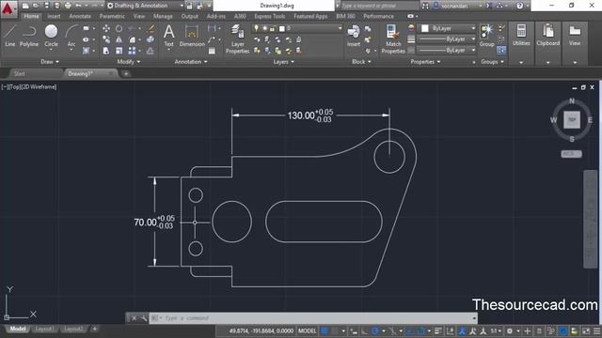This screenshot has height=338, width=602.
Task: Click the [2D Wireframe] visual style label
Action: tap(39, 87)
